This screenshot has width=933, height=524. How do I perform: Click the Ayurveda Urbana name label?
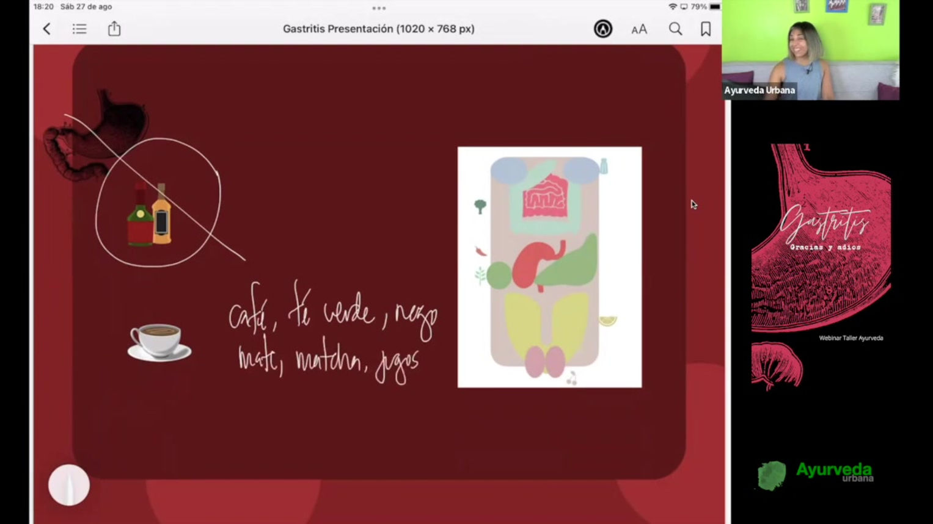(x=759, y=90)
